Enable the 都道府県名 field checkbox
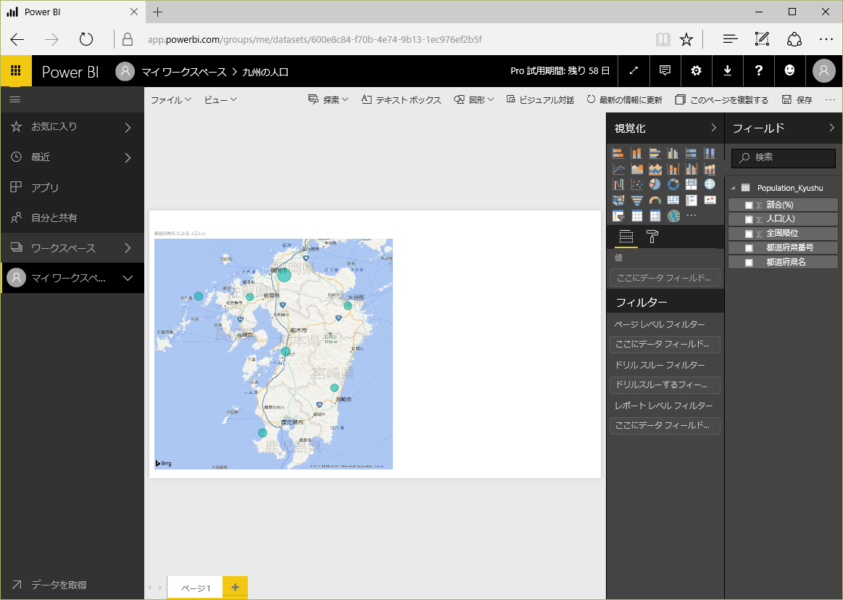843x600 pixels. pos(749,262)
